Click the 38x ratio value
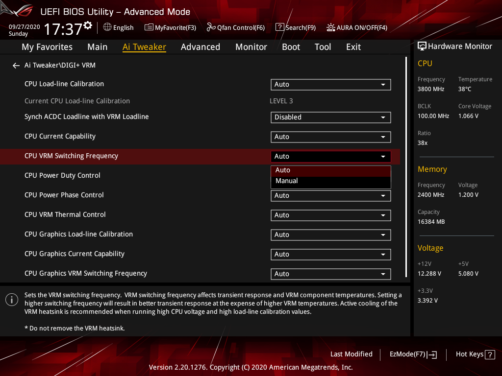 [x=423, y=143]
